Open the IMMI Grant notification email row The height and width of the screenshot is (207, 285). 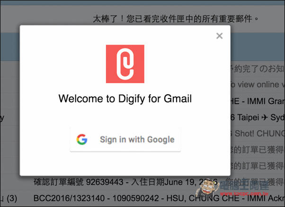click(258, 101)
